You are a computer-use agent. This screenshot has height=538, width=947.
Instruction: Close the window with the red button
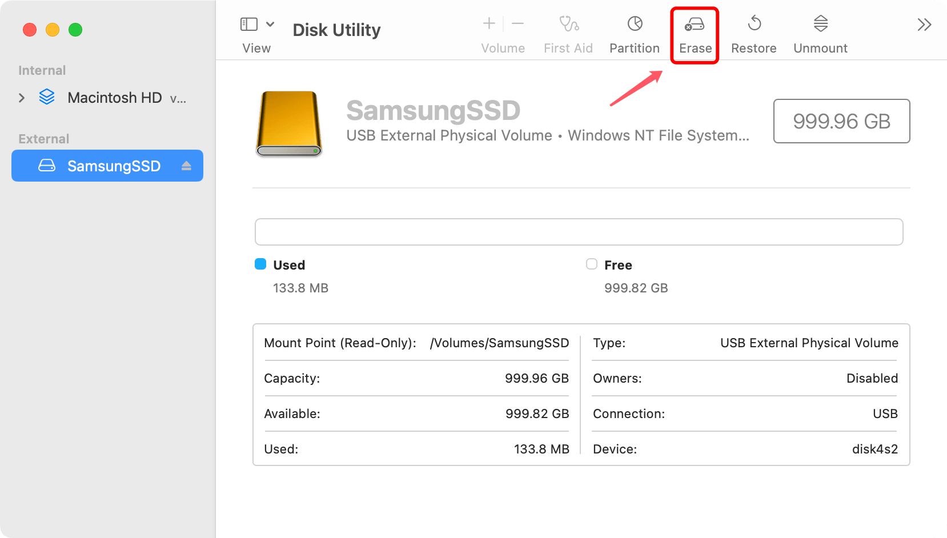tap(30, 30)
